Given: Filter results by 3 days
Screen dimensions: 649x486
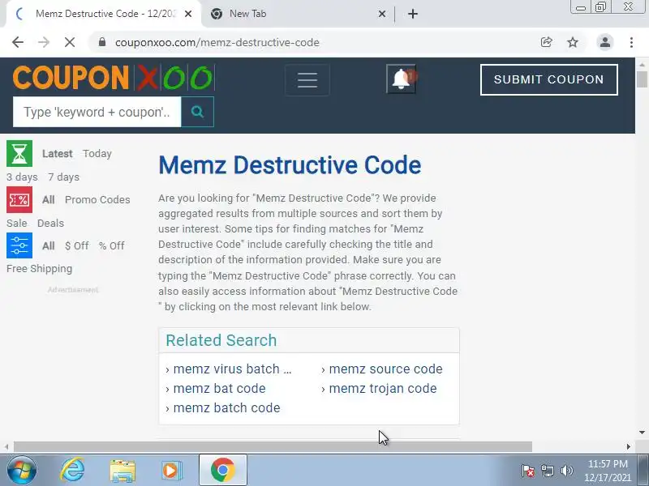Looking at the screenshot, I should 22,177.
